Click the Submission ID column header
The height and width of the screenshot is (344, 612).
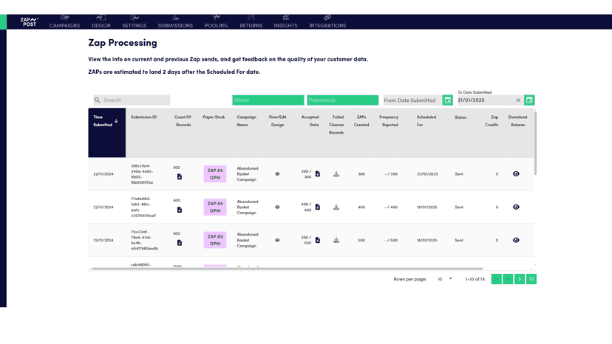(x=143, y=117)
